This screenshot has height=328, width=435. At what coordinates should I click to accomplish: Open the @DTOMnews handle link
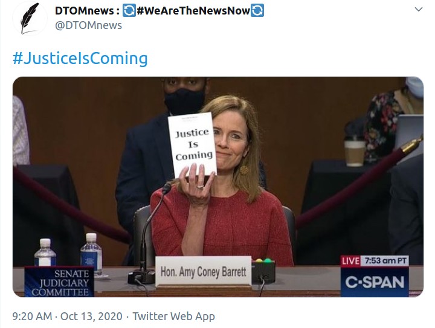[x=88, y=25]
